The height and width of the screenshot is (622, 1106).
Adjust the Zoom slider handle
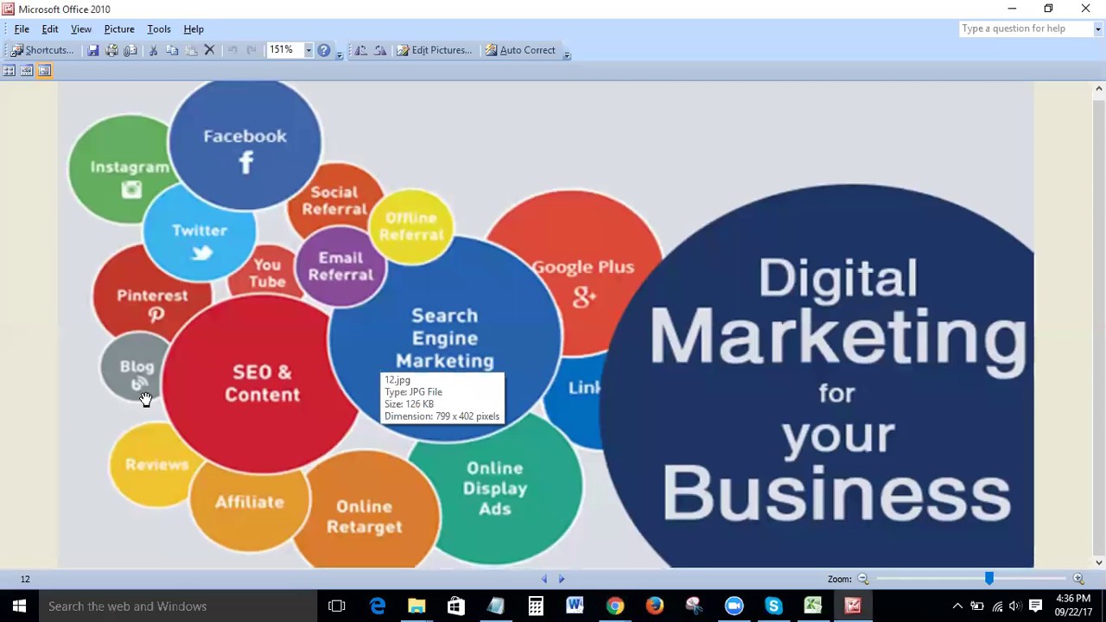pyautogui.click(x=988, y=579)
